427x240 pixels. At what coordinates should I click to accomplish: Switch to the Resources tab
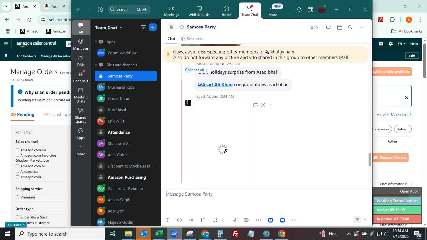pyautogui.click(x=192, y=39)
